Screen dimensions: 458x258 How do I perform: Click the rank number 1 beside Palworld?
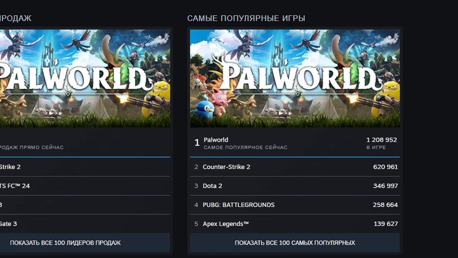click(x=197, y=142)
